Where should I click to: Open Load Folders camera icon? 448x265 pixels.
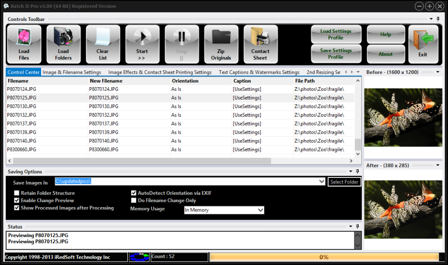pos(63,37)
